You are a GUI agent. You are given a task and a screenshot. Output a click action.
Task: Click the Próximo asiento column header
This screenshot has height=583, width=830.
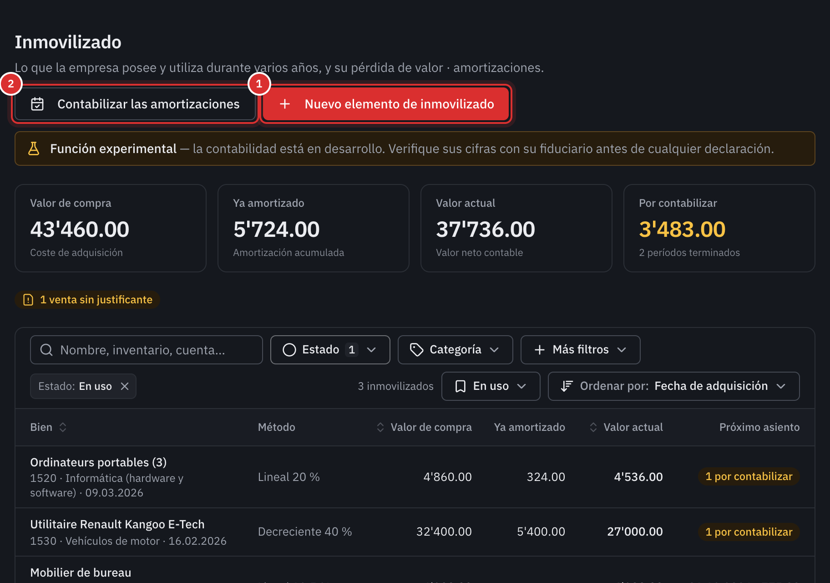tap(759, 427)
